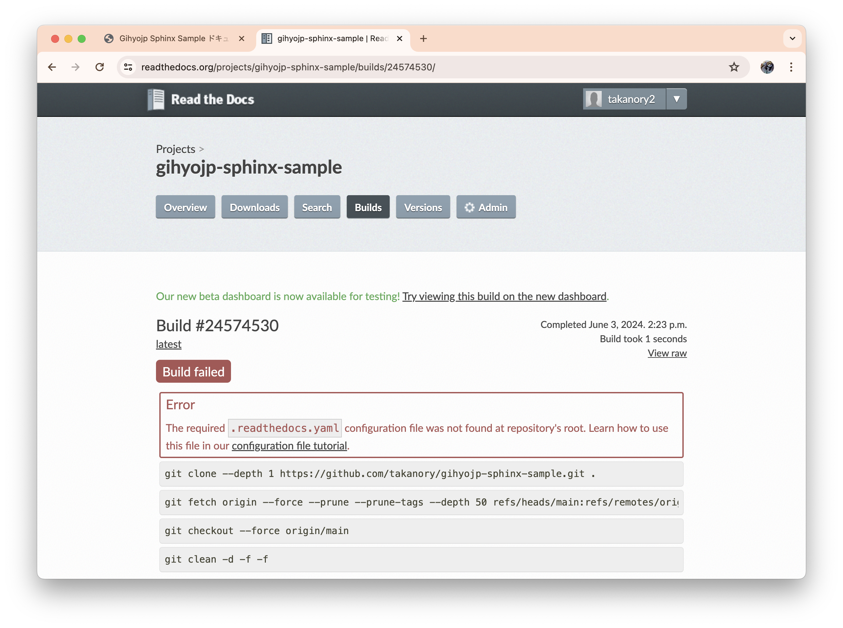
Task: Open the tab search chevron dropdown
Action: (x=792, y=39)
